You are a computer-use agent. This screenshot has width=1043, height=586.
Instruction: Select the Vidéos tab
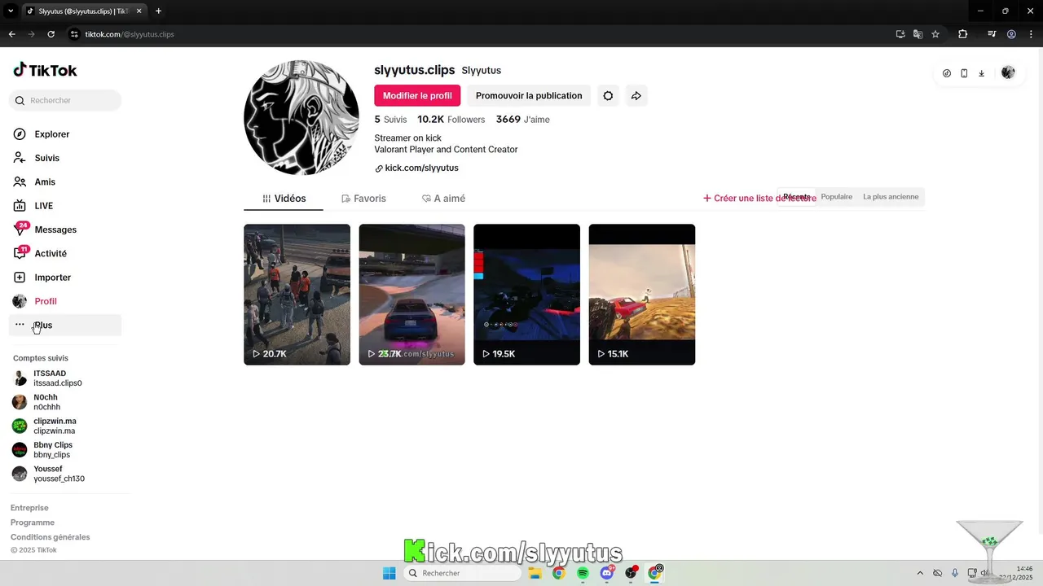pos(284,199)
